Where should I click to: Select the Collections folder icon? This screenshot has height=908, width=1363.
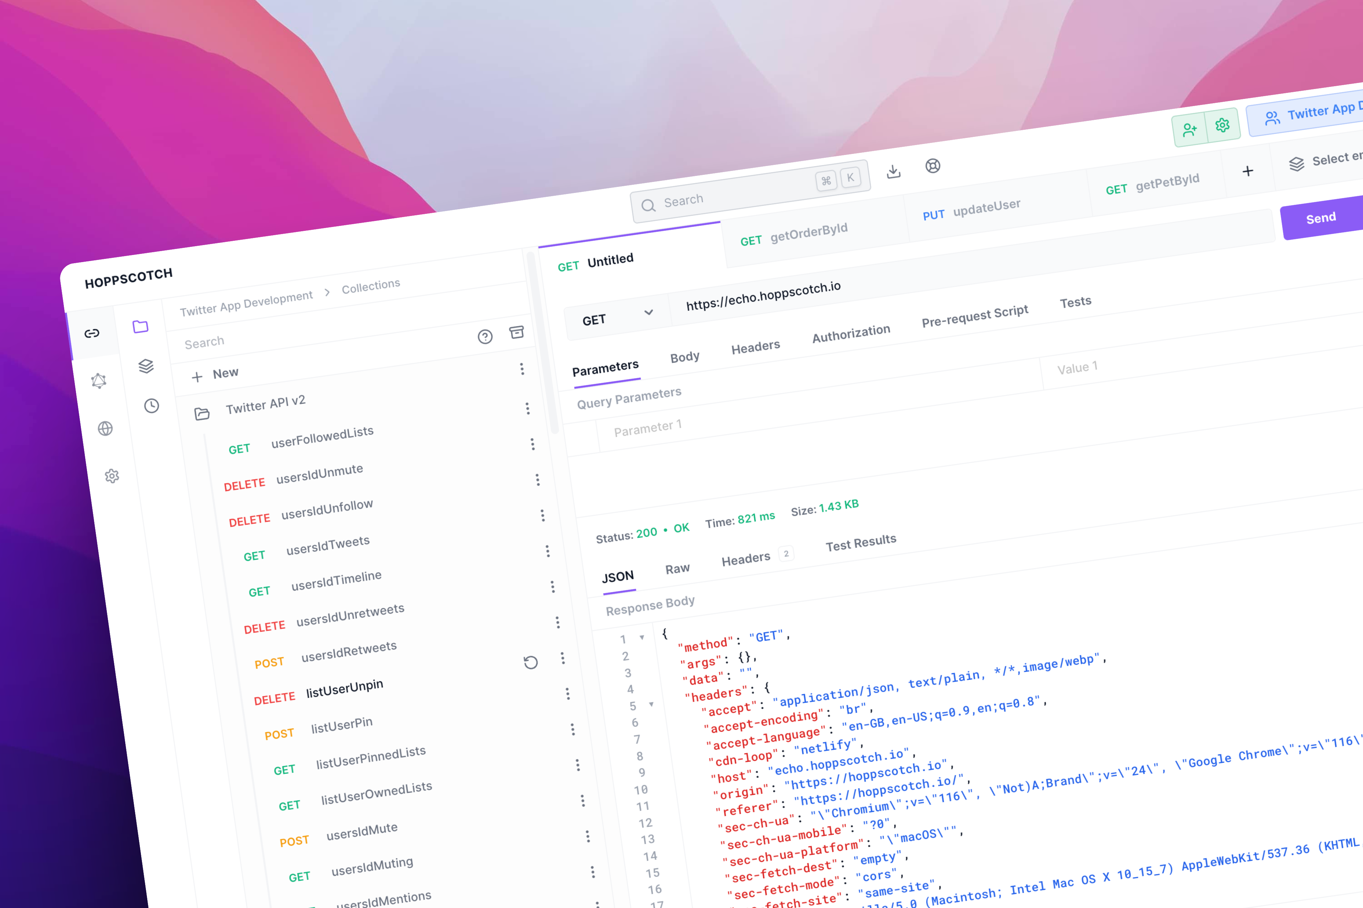coord(140,327)
